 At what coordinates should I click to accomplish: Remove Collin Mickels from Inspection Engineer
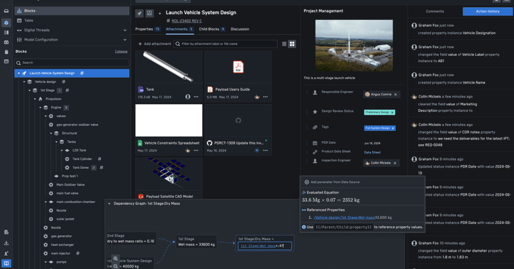click(394, 163)
